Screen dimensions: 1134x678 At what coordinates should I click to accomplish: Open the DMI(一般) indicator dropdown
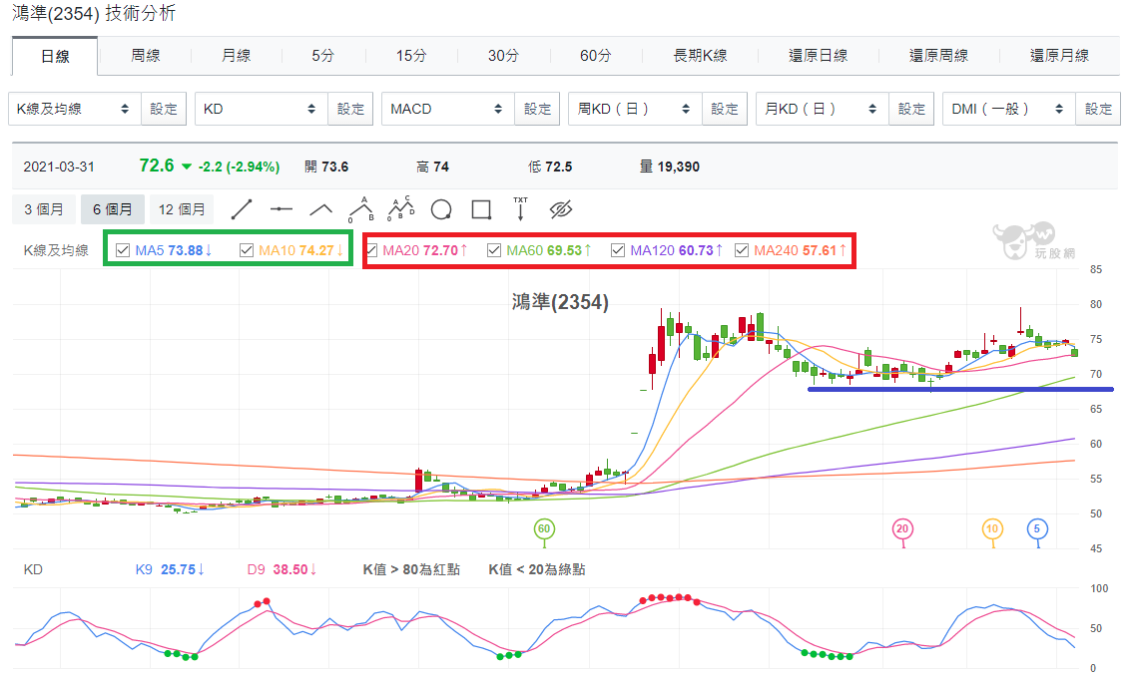tap(1009, 109)
